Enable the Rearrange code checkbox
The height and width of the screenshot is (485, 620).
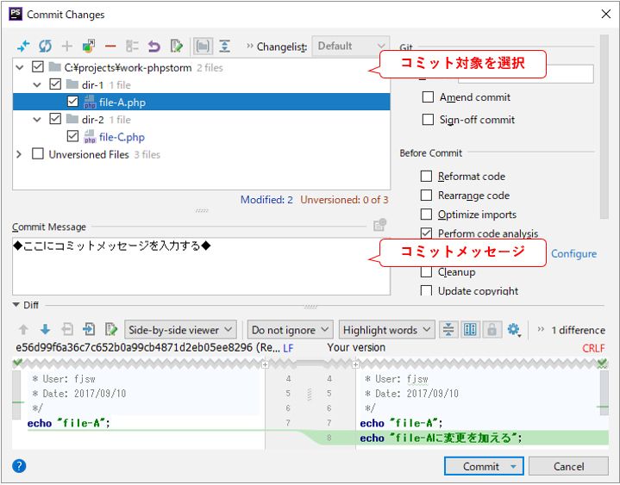click(426, 195)
